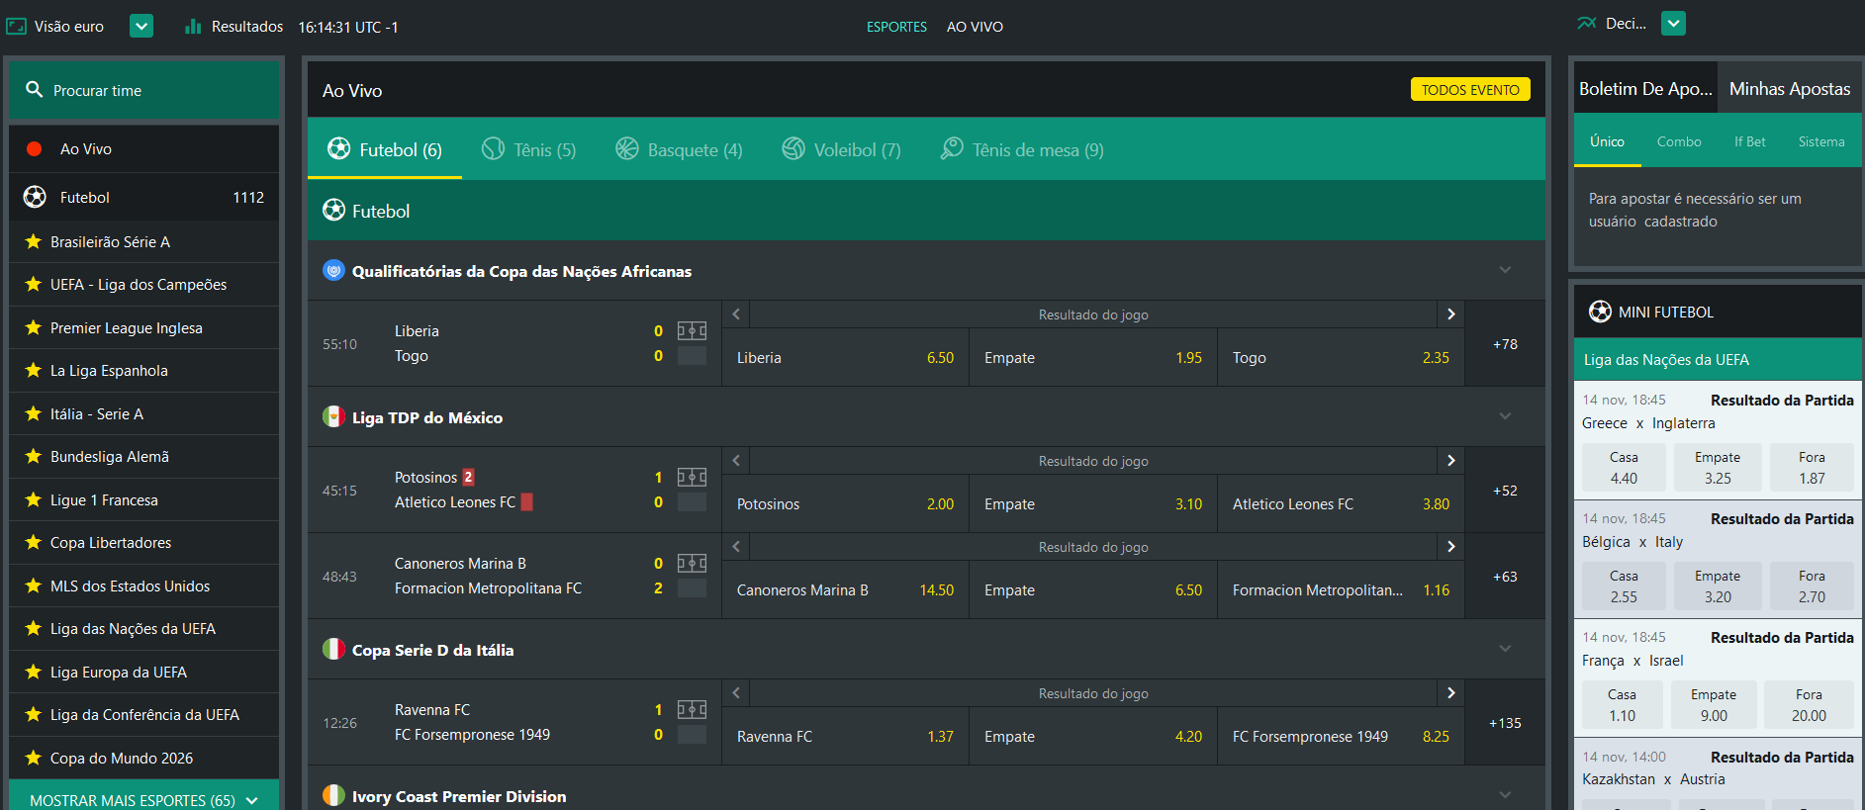Open pitch view icon for Liberia match
The width and height of the screenshot is (1865, 810).
point(692,331)
